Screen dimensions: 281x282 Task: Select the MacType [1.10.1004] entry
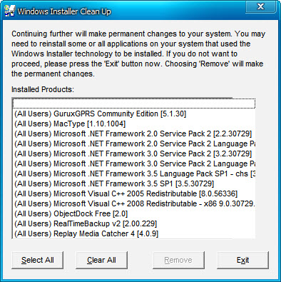click(x=134, y=124)
